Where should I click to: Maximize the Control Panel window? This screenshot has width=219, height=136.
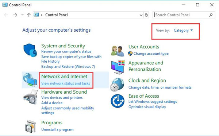pos(197,5)
